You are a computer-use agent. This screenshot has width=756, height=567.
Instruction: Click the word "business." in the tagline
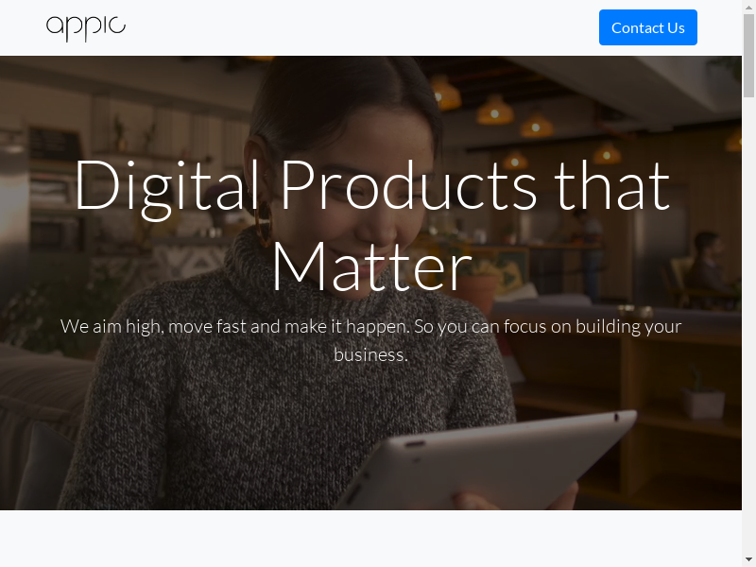(x=370, y=355)
